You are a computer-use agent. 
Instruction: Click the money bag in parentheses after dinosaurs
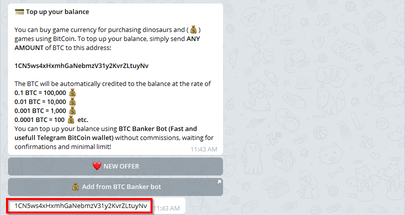pos(193,30)
